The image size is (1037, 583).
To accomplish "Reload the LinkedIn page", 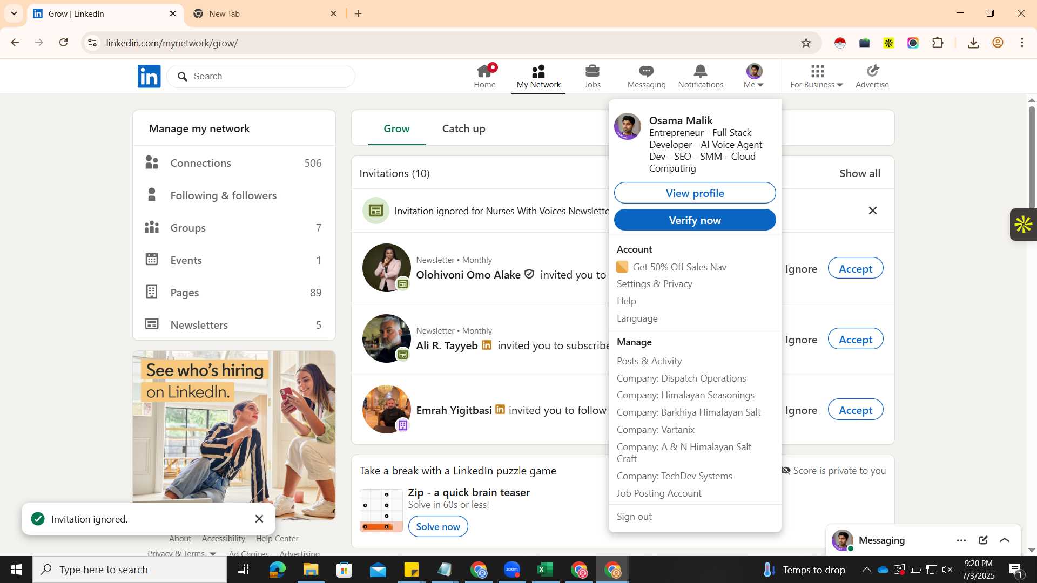I will click(64, 43).
